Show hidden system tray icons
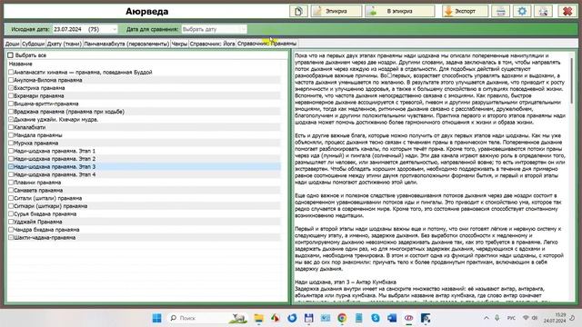This screenshot has height=327, width=582. point(487,318)
